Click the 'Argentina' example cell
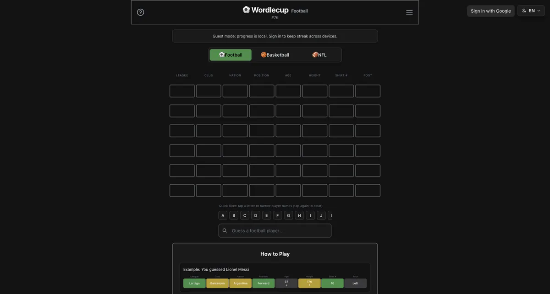The width and height of the screenshot is (550, 294). pos(241,283)
